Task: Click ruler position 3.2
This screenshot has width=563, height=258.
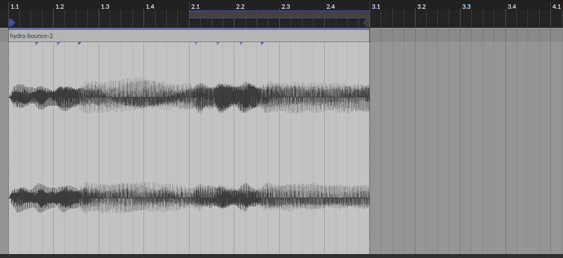Action: [421, 7]
